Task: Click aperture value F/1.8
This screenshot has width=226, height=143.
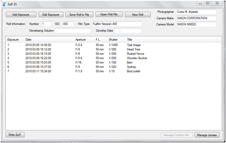Action: [x=79, y=71]
